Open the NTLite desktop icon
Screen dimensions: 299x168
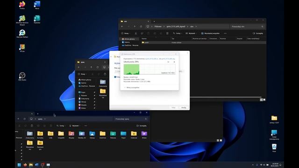(x=22, y=48)
